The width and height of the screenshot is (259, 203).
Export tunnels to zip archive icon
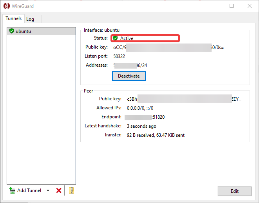[x=71, y=190]
